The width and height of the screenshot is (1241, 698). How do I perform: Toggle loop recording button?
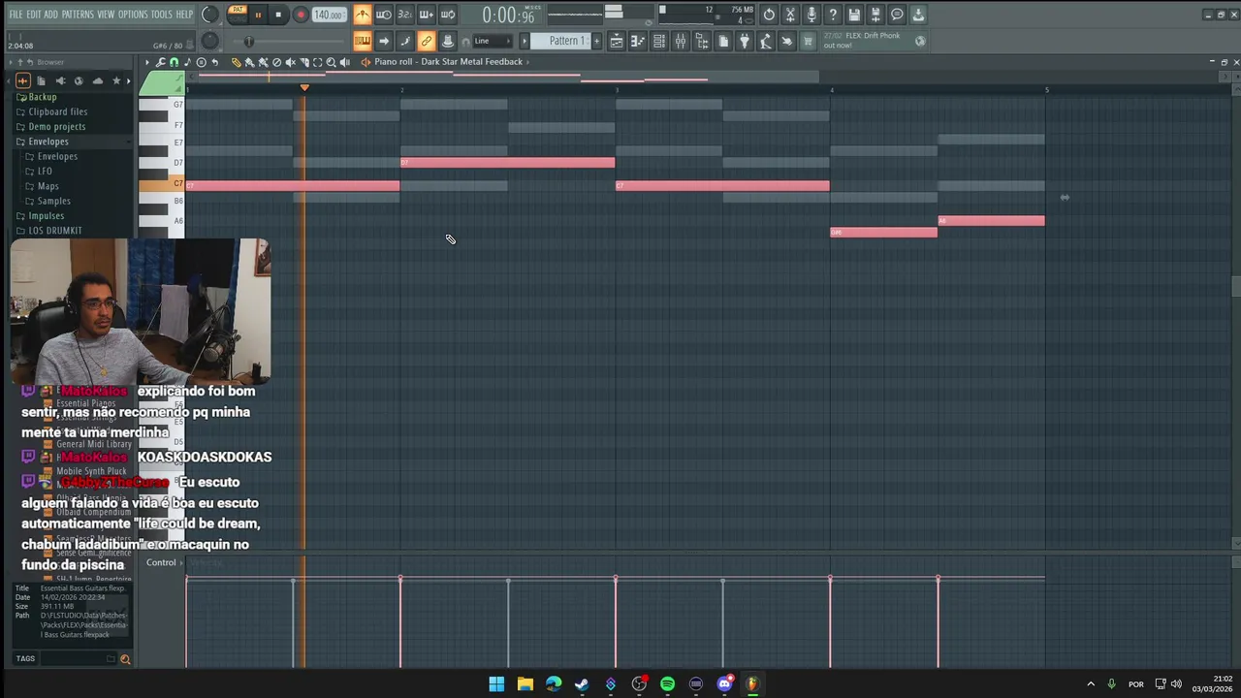(x=447, y=15)
